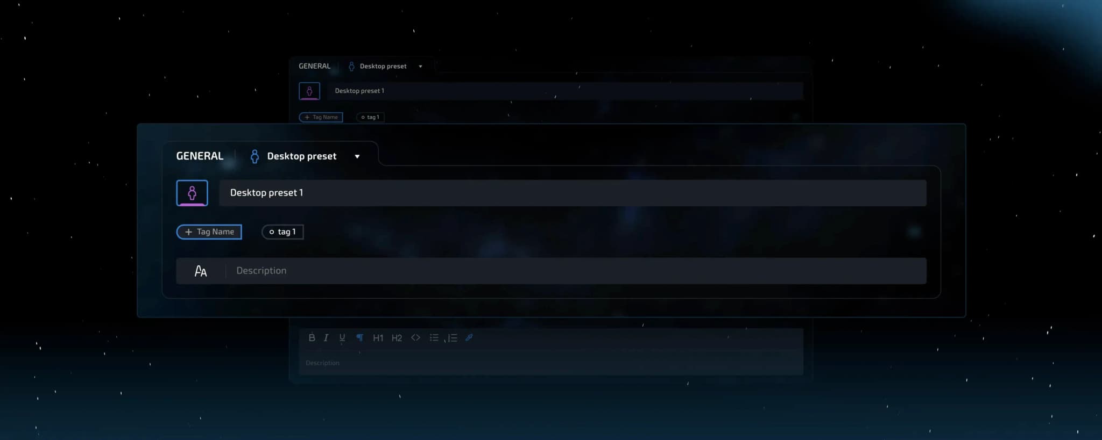1102x440 pixels.
Task: Select the GENERAL tab in the background panel
Action: [315, 66]
